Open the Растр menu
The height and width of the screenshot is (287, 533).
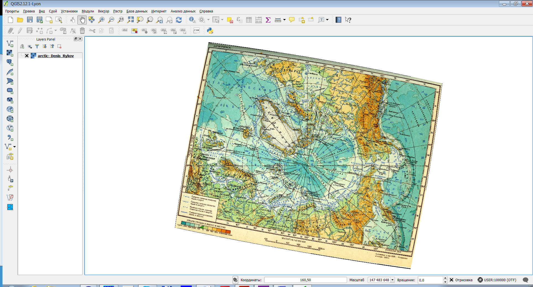pos(118,11)
